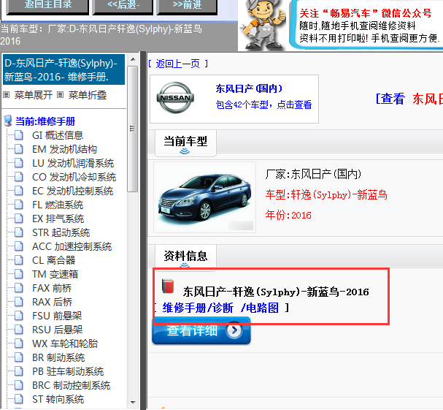Open 东风日产(国内) brand link
Screen dimensions: 443x410
coord(249,88)
